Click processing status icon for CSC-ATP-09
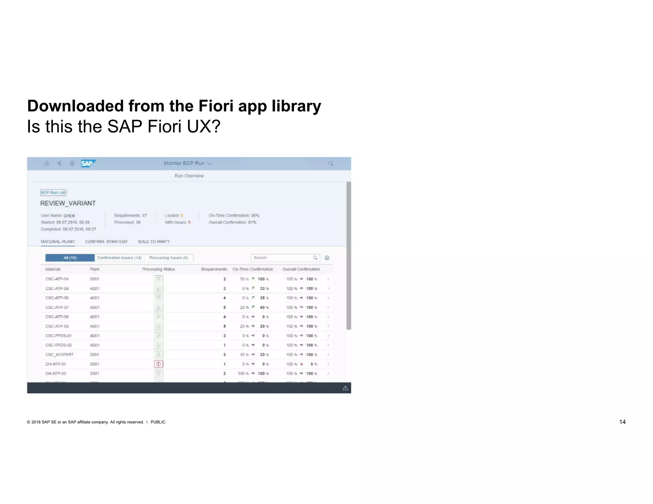The image size is (653, 504). (158, 326)
